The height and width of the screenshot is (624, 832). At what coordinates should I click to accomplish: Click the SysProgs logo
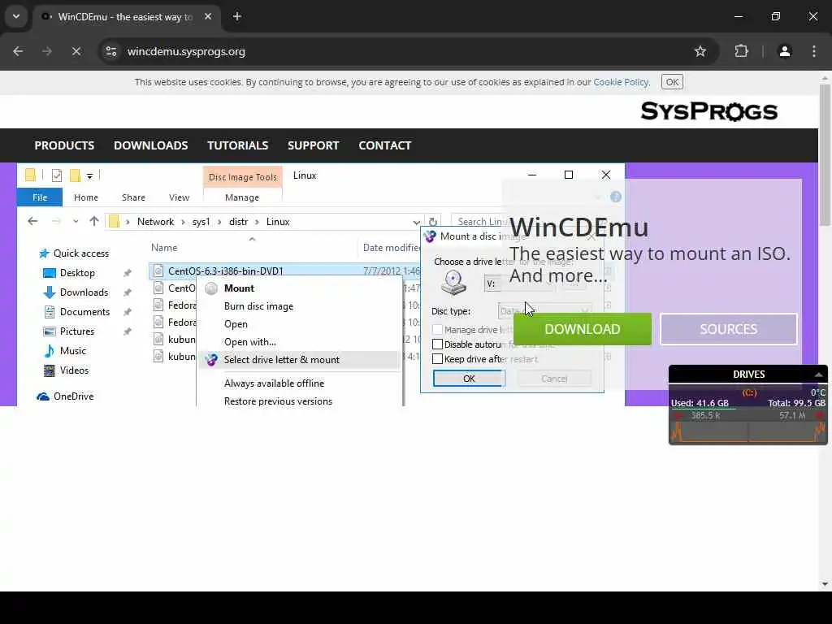point(708,111)
